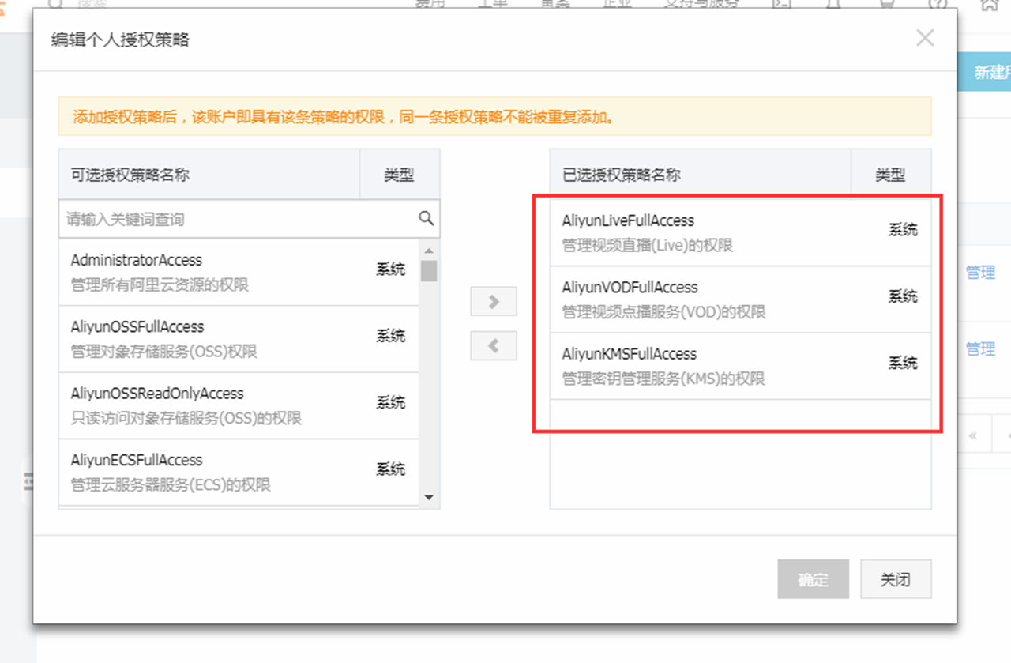This screenshot has width=1011, height=663.
Task: Click the 系统 type cell of AliyunECSFullAccess
Action: (x=390, y=469)
